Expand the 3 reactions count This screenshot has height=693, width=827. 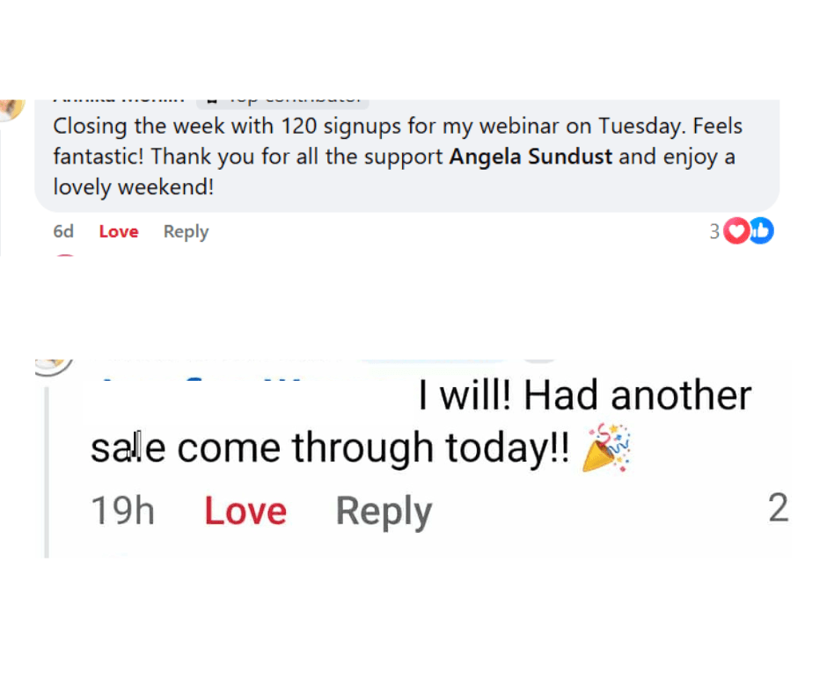point(714,231)
